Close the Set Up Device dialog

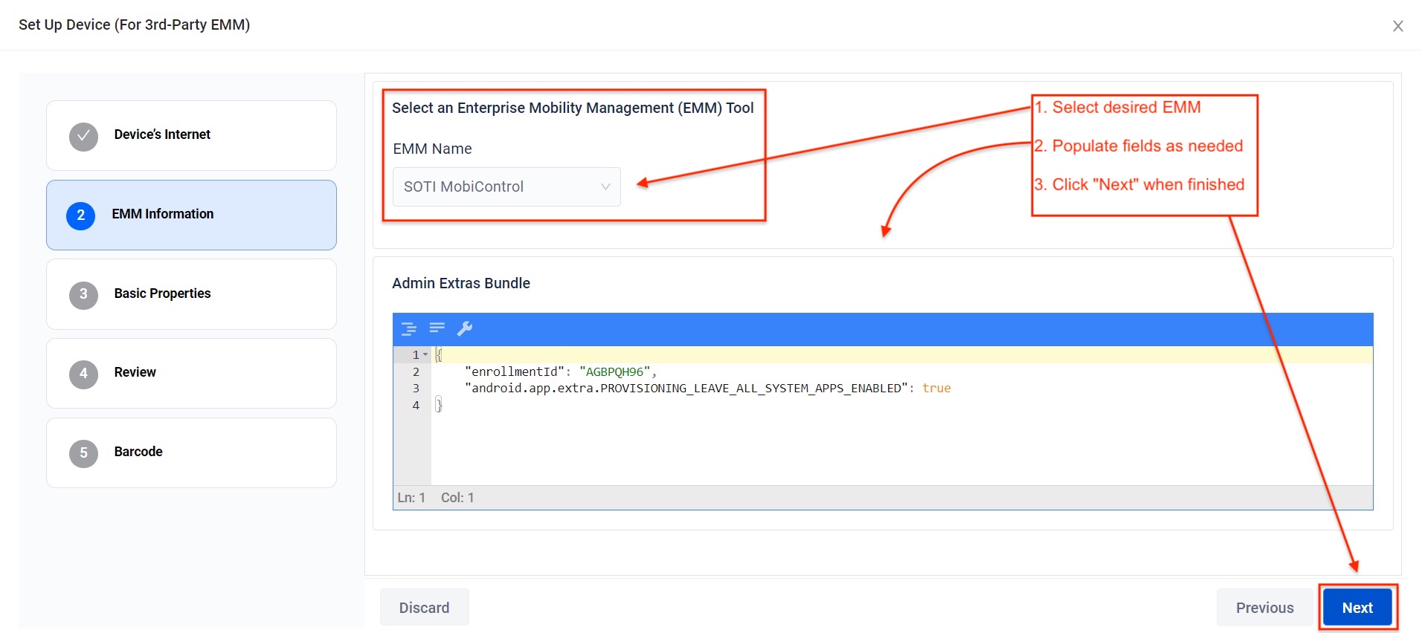[1397, 26]
